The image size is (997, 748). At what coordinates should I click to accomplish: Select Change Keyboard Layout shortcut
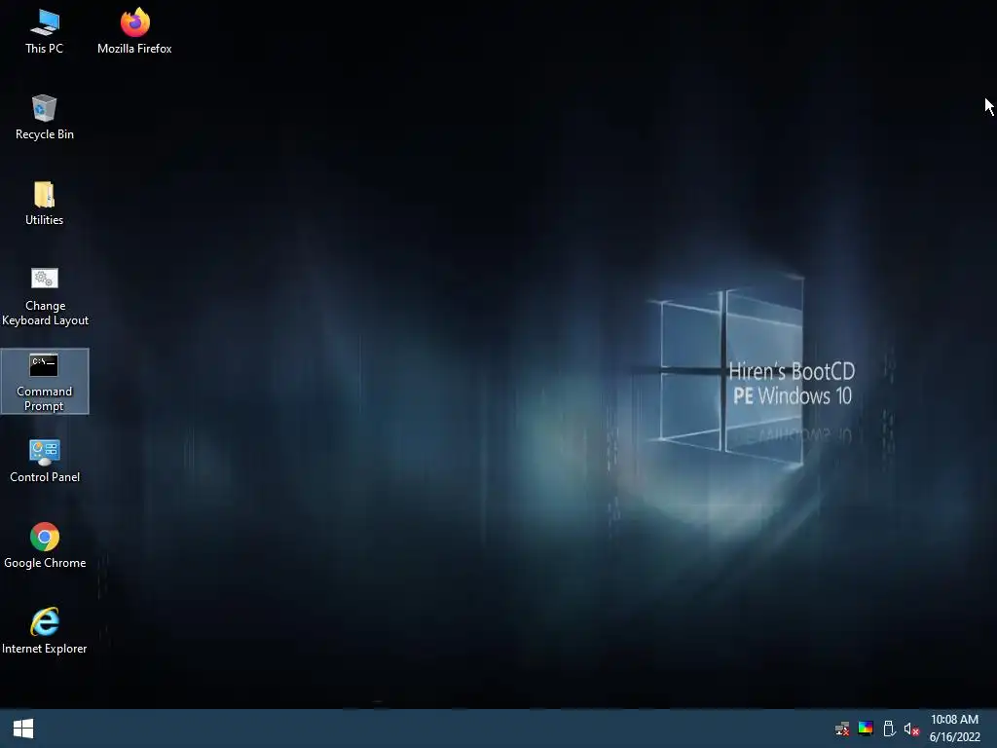tap(45, 296)
